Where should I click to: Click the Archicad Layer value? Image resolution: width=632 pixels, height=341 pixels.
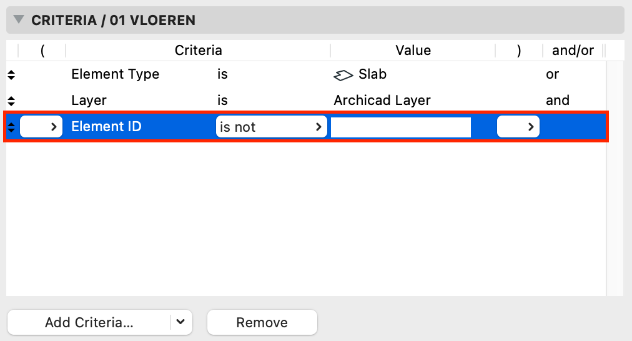(382, 101)
